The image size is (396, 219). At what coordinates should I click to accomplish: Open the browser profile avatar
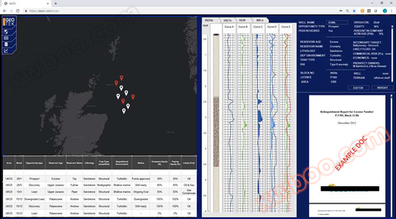click(x=384, y=11)
